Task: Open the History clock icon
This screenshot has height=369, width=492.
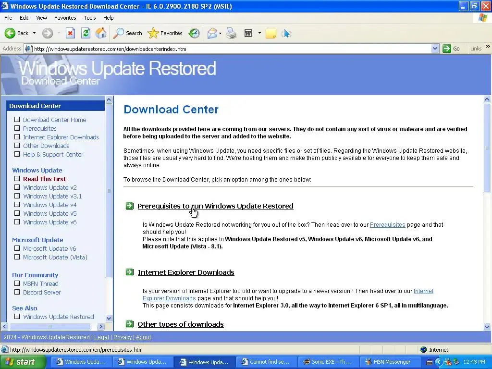Action: 194,33
